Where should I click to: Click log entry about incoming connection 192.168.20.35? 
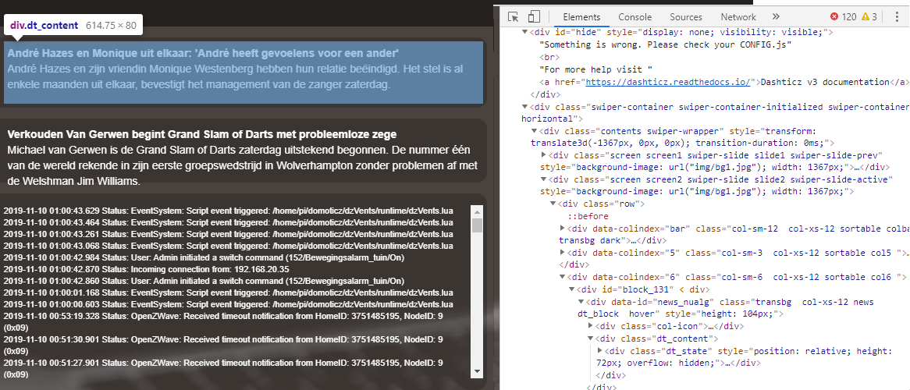pyautogui.click(x=146, y=270)
